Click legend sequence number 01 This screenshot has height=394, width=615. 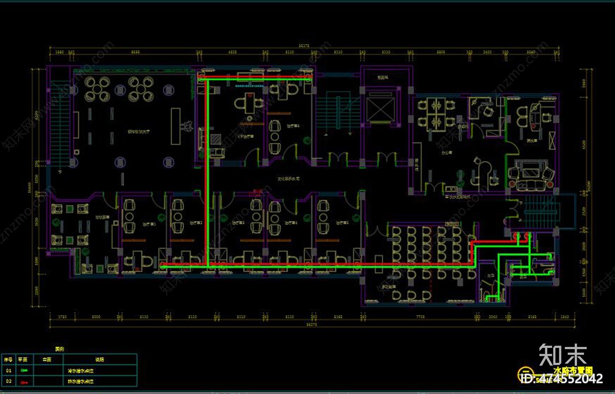coord(8,370)
